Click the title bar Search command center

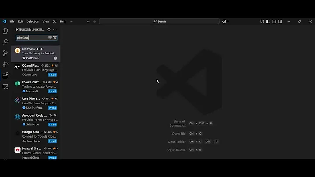pyautogui.click(x=159, y=21)
